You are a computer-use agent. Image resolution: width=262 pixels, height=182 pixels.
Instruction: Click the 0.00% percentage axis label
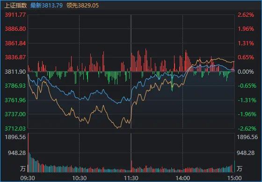click(246, 72)
